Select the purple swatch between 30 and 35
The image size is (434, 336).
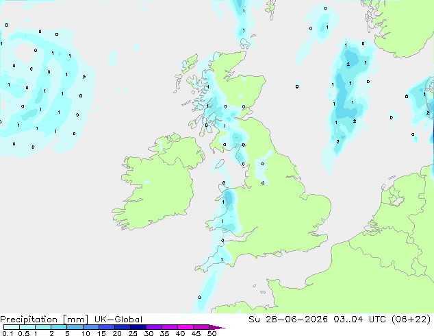[x=153, y=327]
